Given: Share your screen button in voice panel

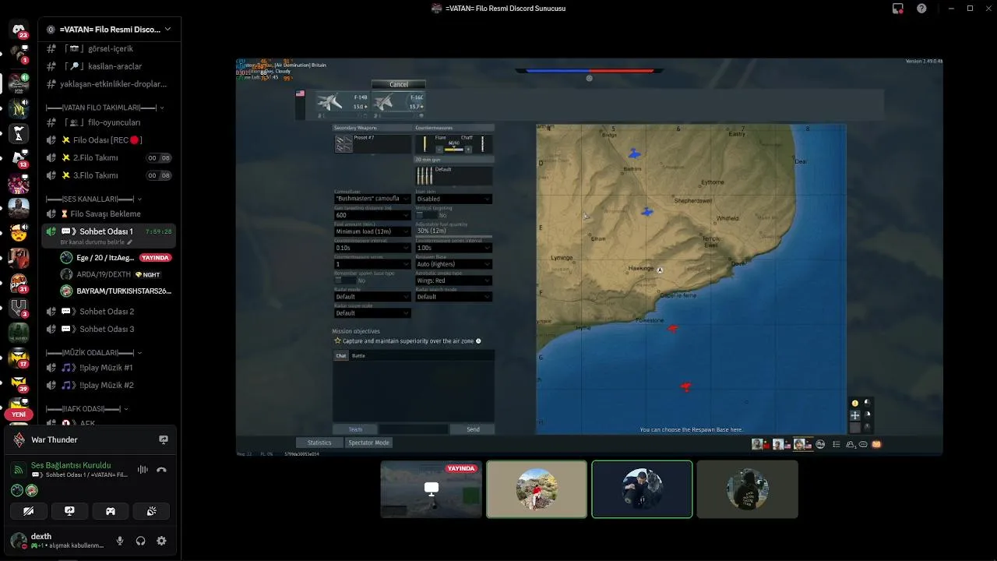Looking at the screenshot, I should point(69,511).
